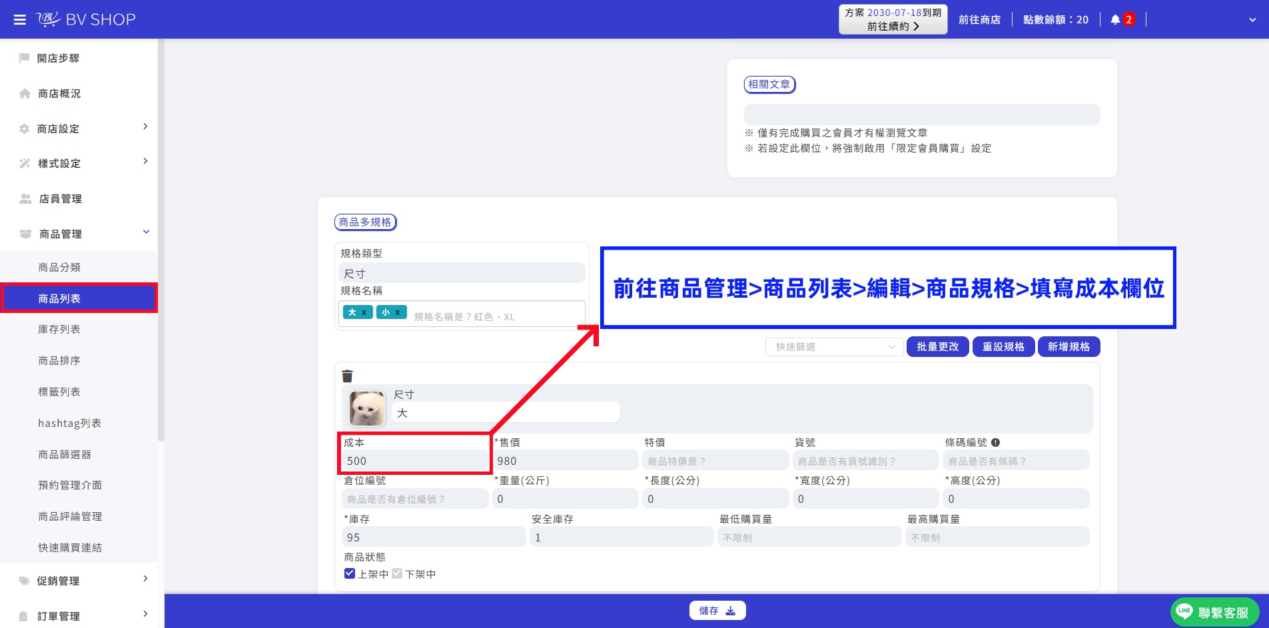This screenshot has width=1269, height=628.
Task: Remove the 大 spec tag
Action: tap(364, 312)
